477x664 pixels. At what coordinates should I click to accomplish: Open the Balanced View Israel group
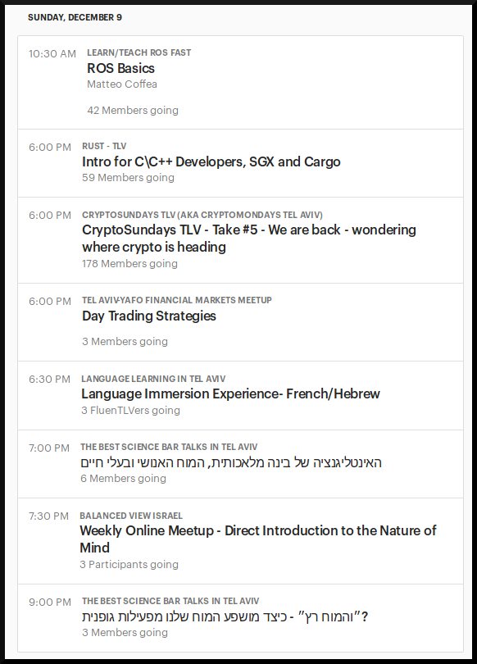point(131,516)
